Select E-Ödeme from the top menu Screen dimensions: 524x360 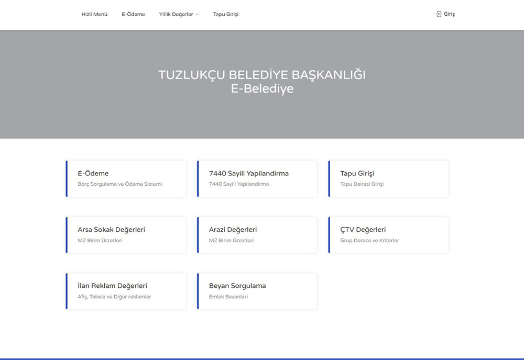(133, 14)
